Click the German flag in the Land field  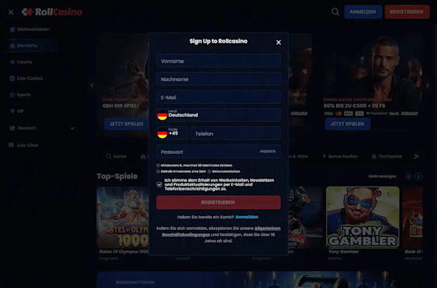coord(162,115)
